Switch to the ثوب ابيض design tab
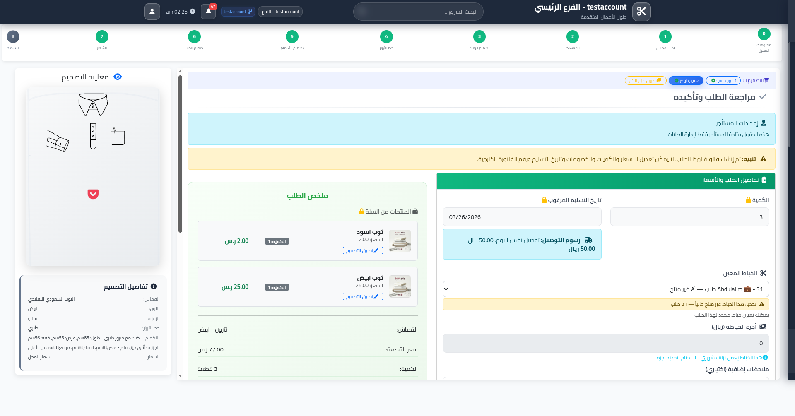795x416 pixels. pos(686,80)
